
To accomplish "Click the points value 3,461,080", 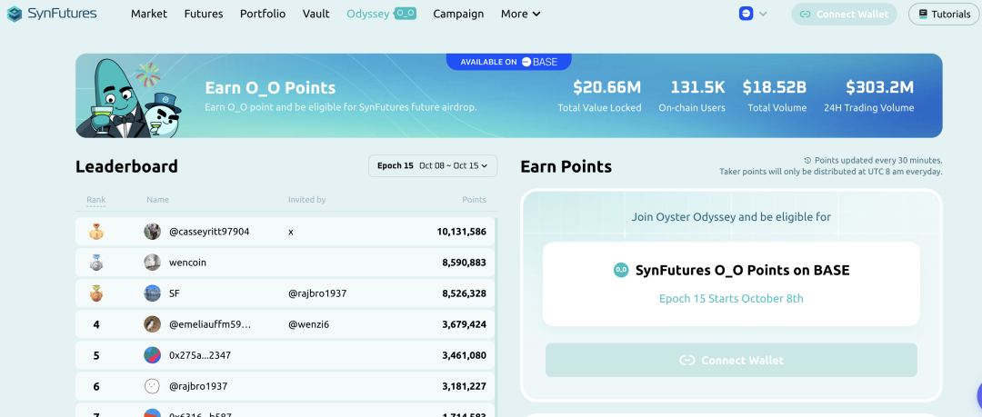I will pyautogui.click(x=464, y=355).
